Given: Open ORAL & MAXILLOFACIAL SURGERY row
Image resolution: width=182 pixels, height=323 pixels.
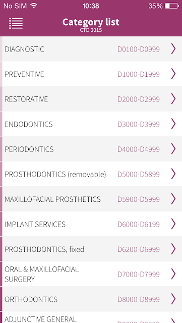Looking at the screenshot, I should pyautogui.click(x=91, y=274).
